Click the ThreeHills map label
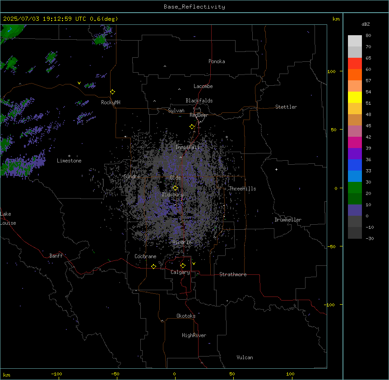389x380 pixels. [x=242, y=189]
